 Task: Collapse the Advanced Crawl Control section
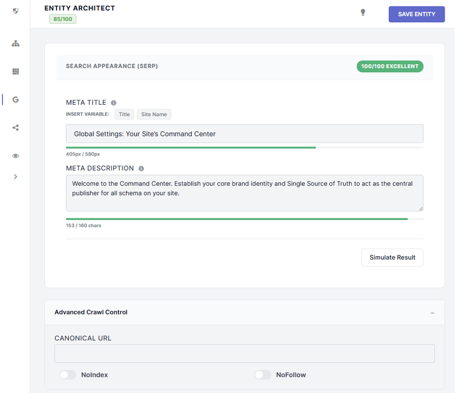click(x=433, y=313)
